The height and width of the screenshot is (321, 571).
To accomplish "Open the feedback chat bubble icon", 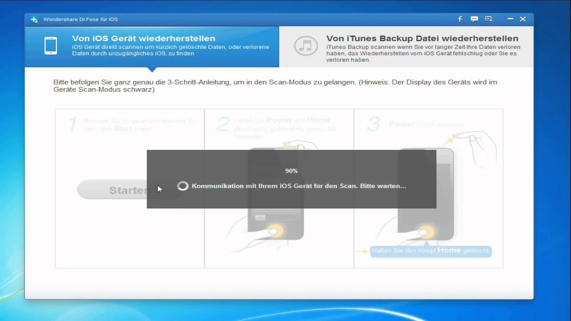I will (474, 19).
